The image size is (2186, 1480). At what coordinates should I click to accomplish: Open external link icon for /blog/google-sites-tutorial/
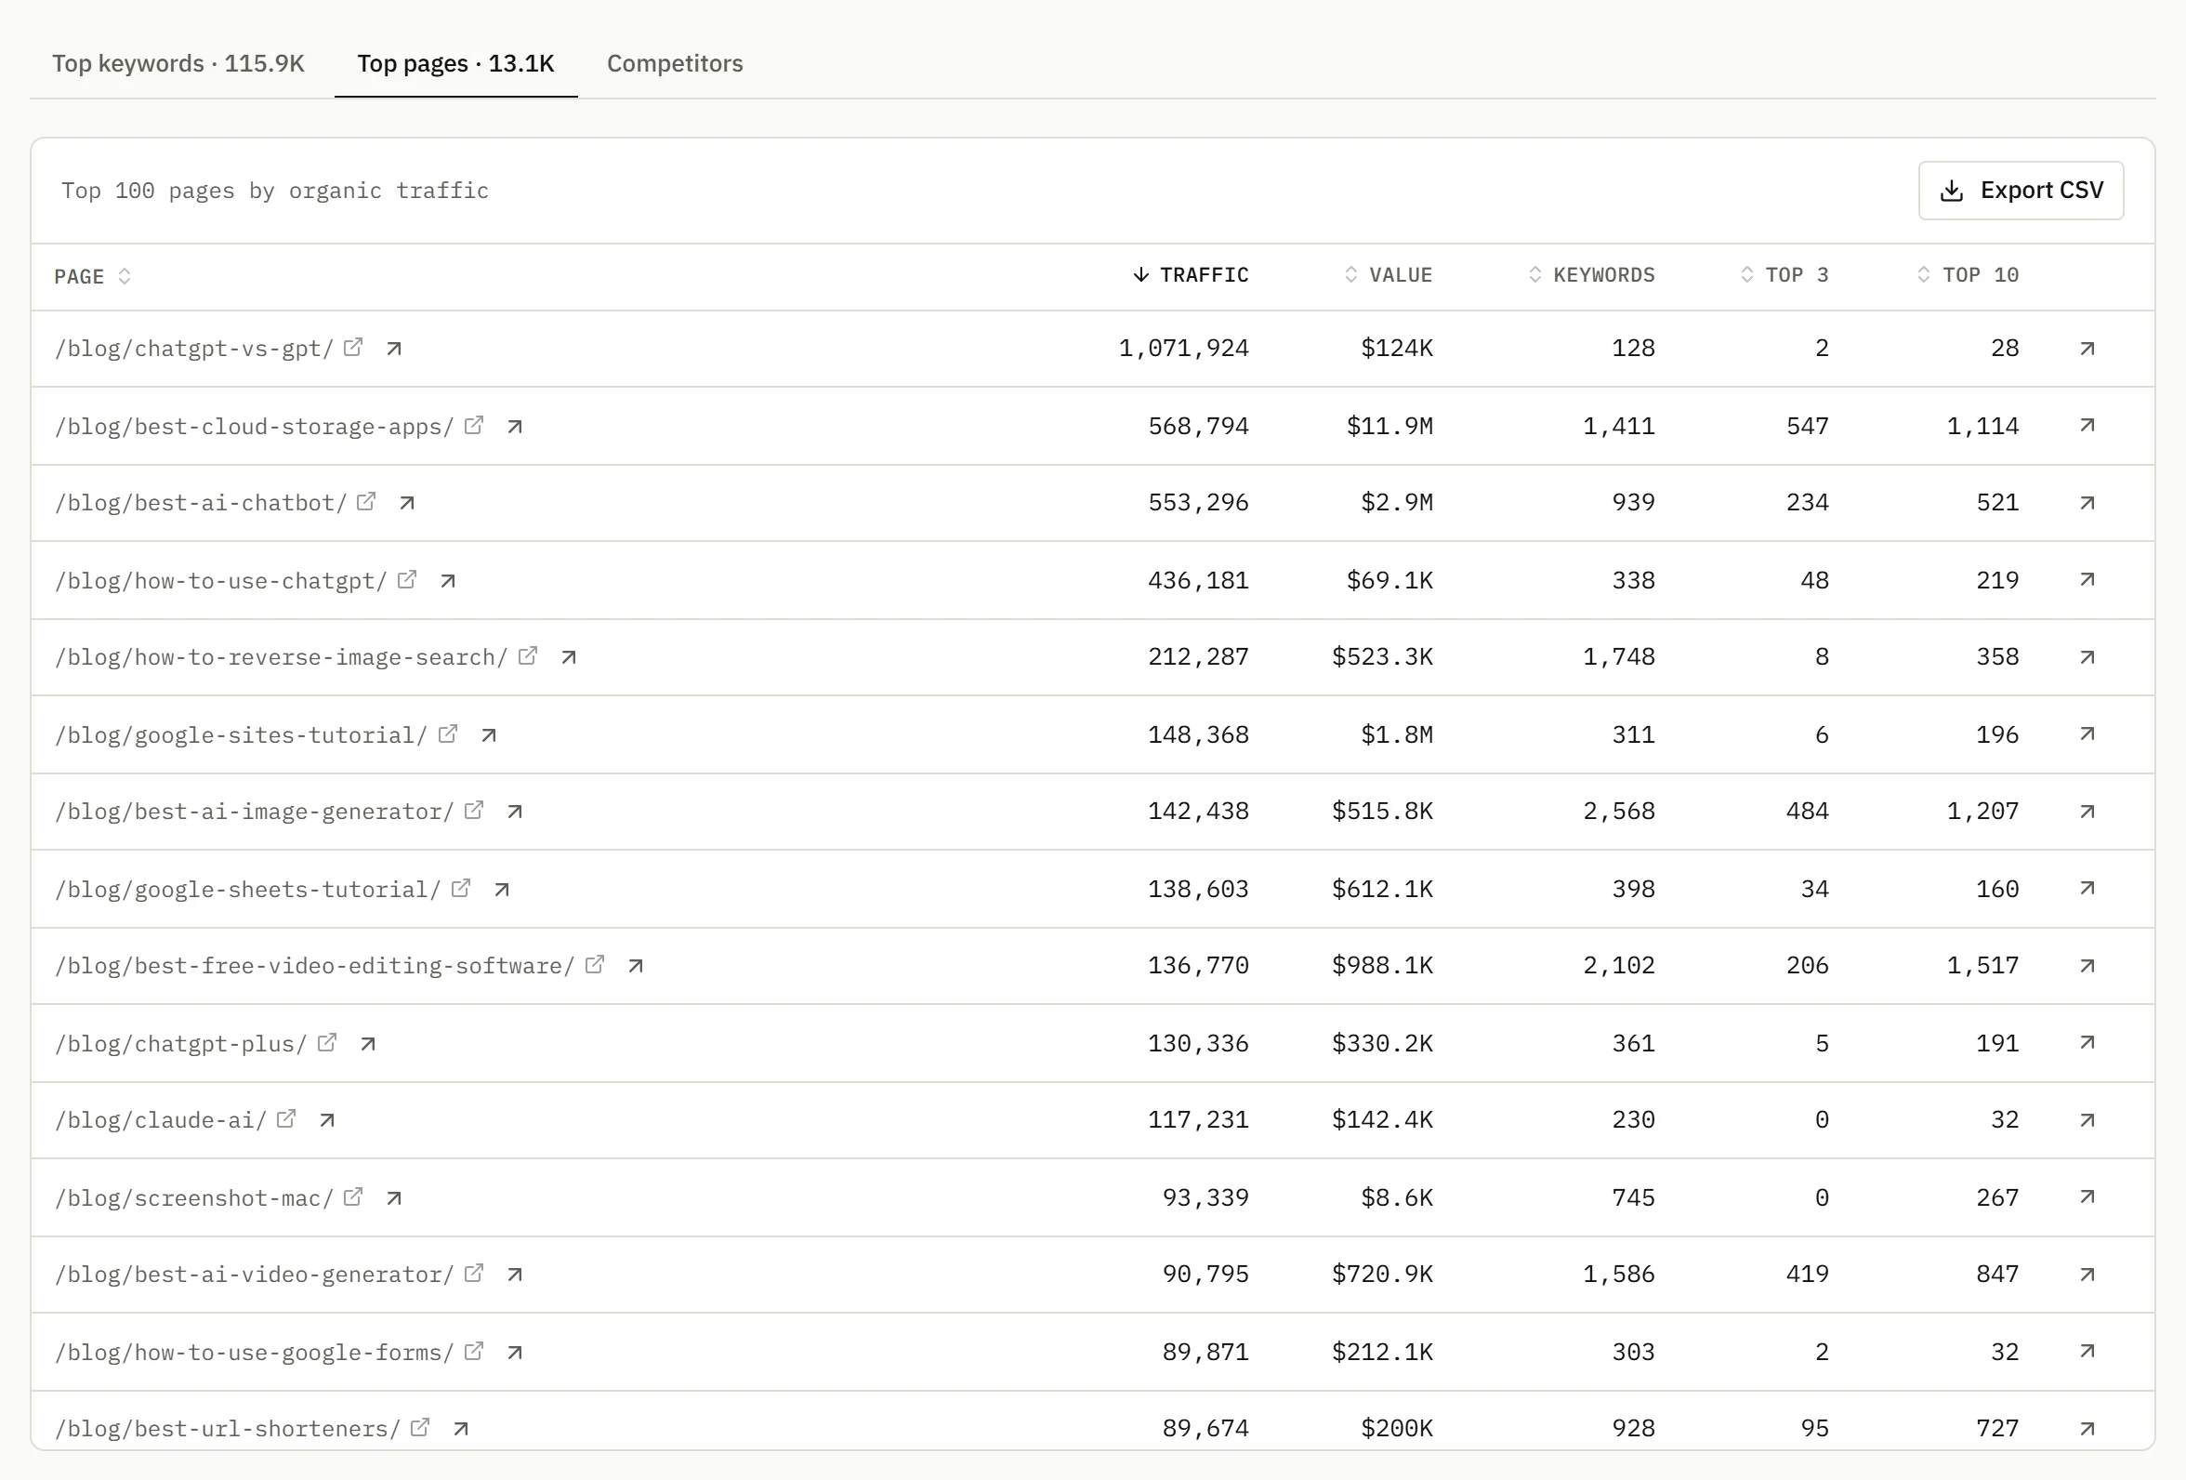[x=448, y=733]
